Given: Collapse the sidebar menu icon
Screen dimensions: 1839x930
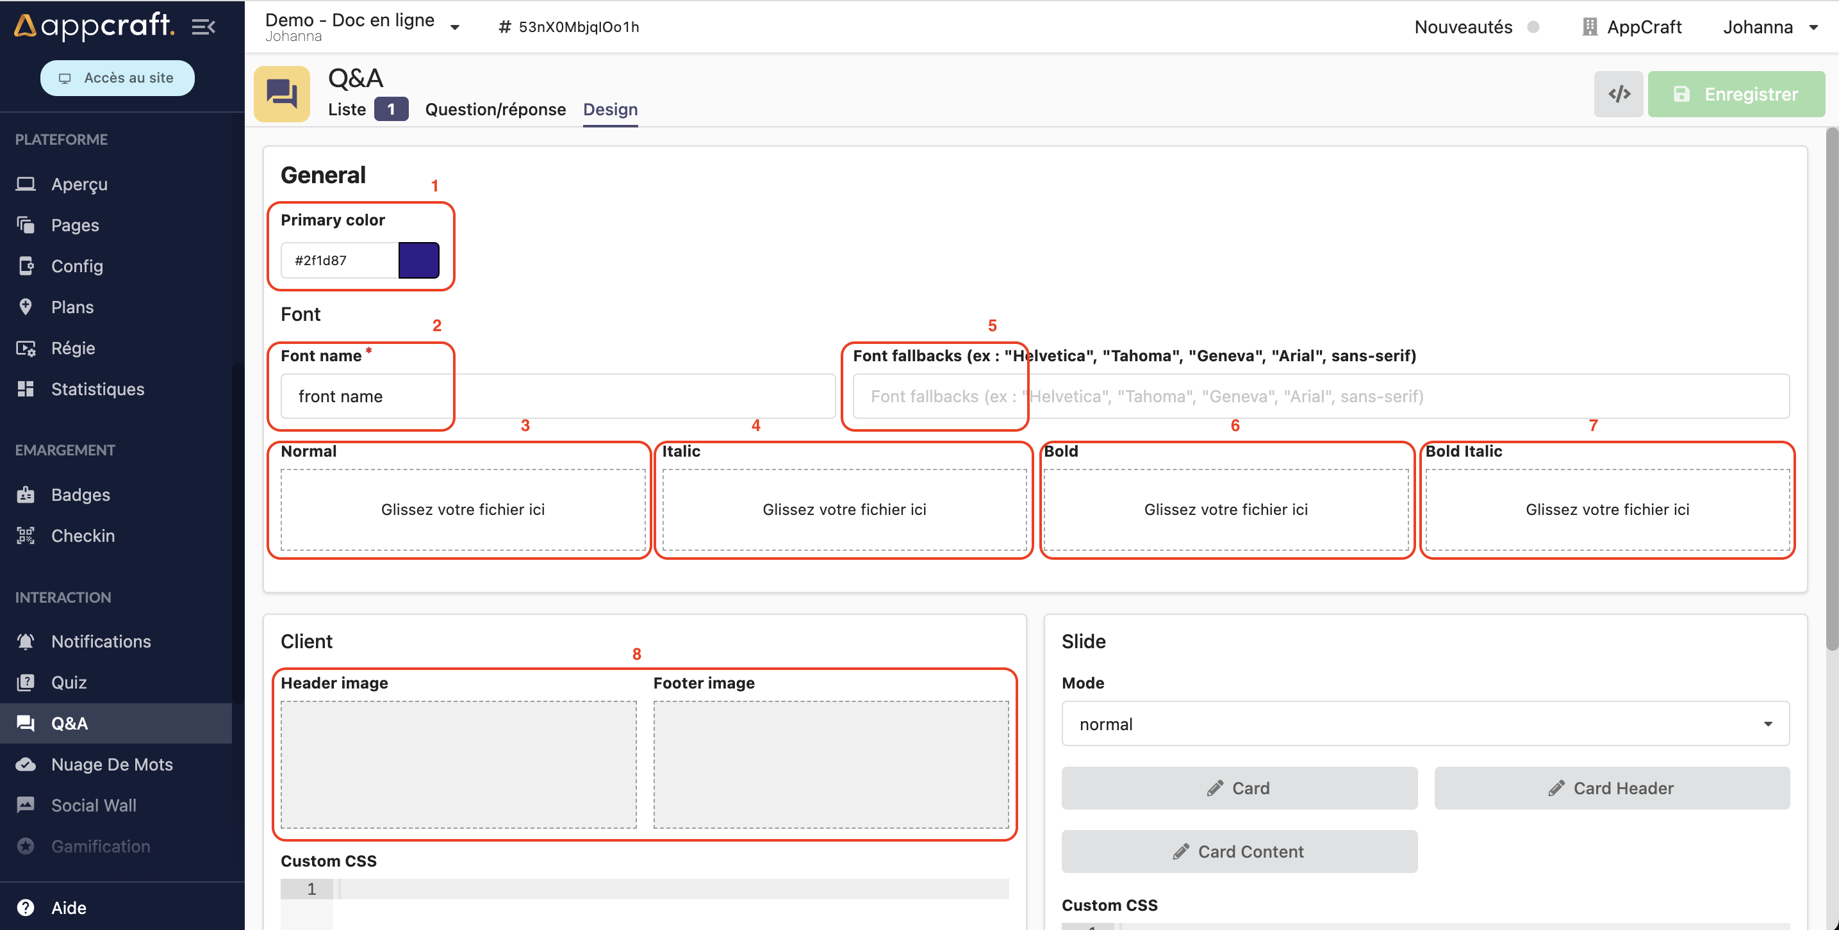Looking at the screenshot, I should point(204,26).
